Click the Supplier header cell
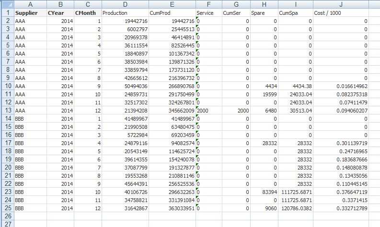This screenshot has height=227, width=380. 30,13
